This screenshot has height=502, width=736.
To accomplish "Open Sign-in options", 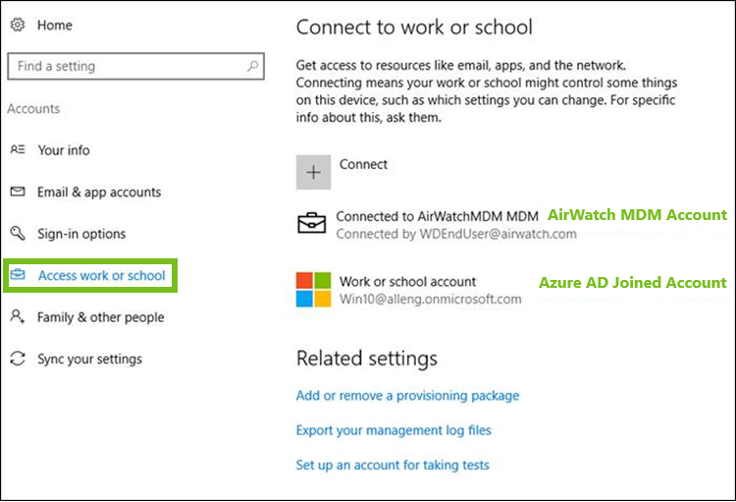I will (x=81, y=234).
